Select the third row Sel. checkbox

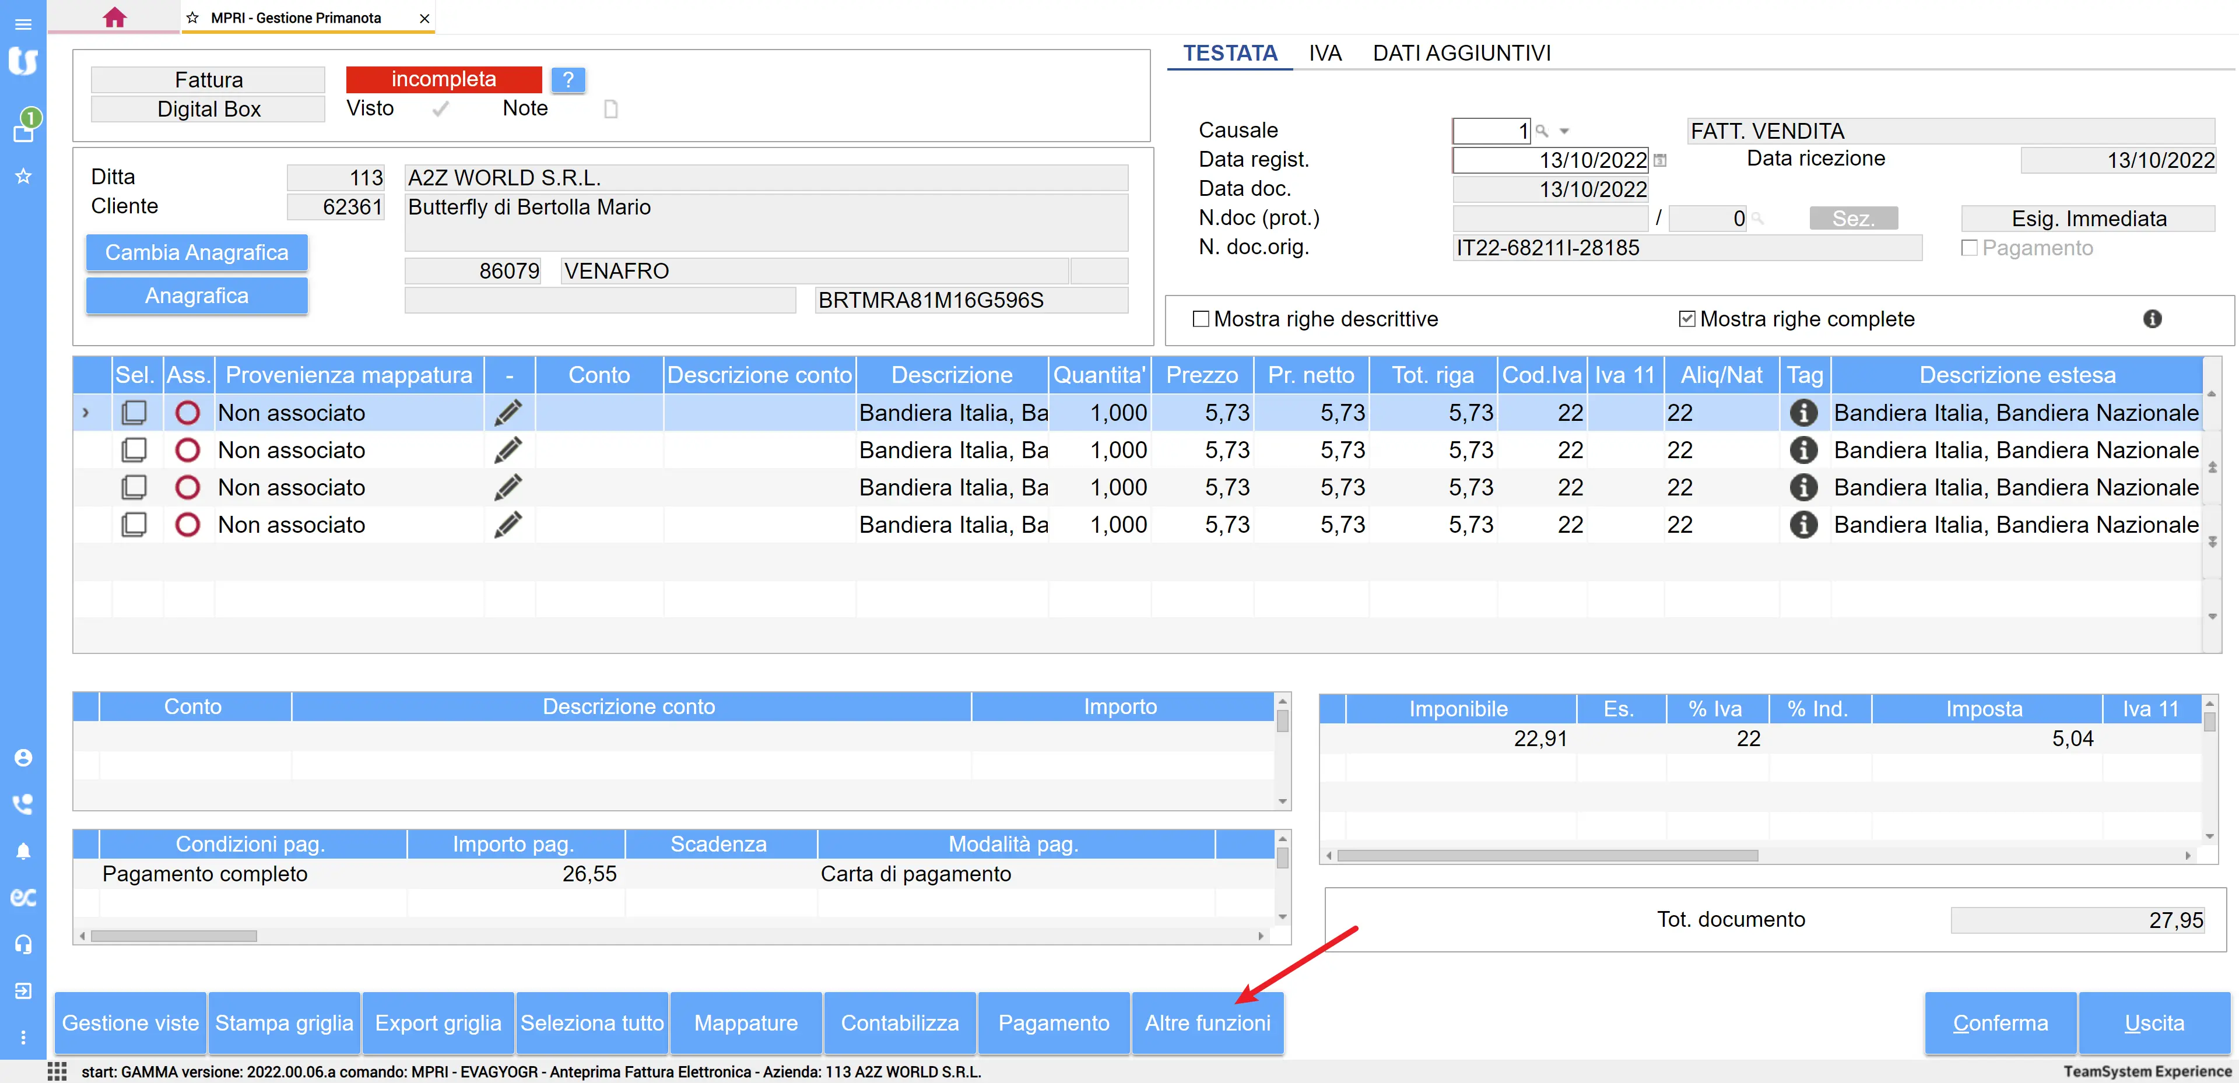[134, 488]
